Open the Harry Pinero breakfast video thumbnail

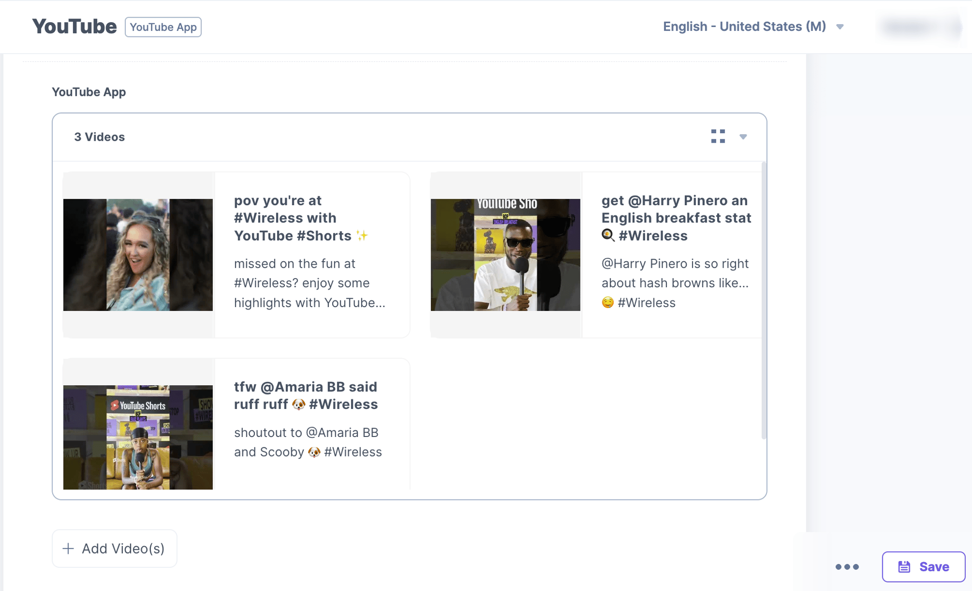[x=505, y=255]
